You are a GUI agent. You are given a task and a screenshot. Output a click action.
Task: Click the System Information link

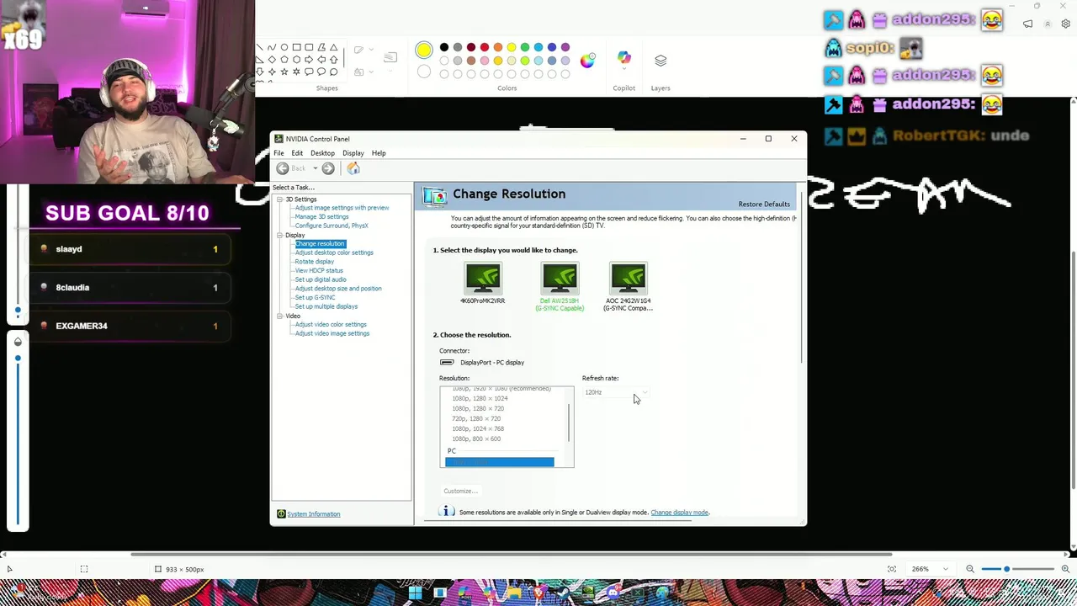[313, 514]
